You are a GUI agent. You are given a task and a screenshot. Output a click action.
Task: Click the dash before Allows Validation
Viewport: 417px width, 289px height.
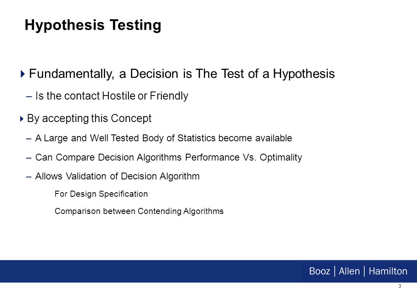click(x=29, y=177)
